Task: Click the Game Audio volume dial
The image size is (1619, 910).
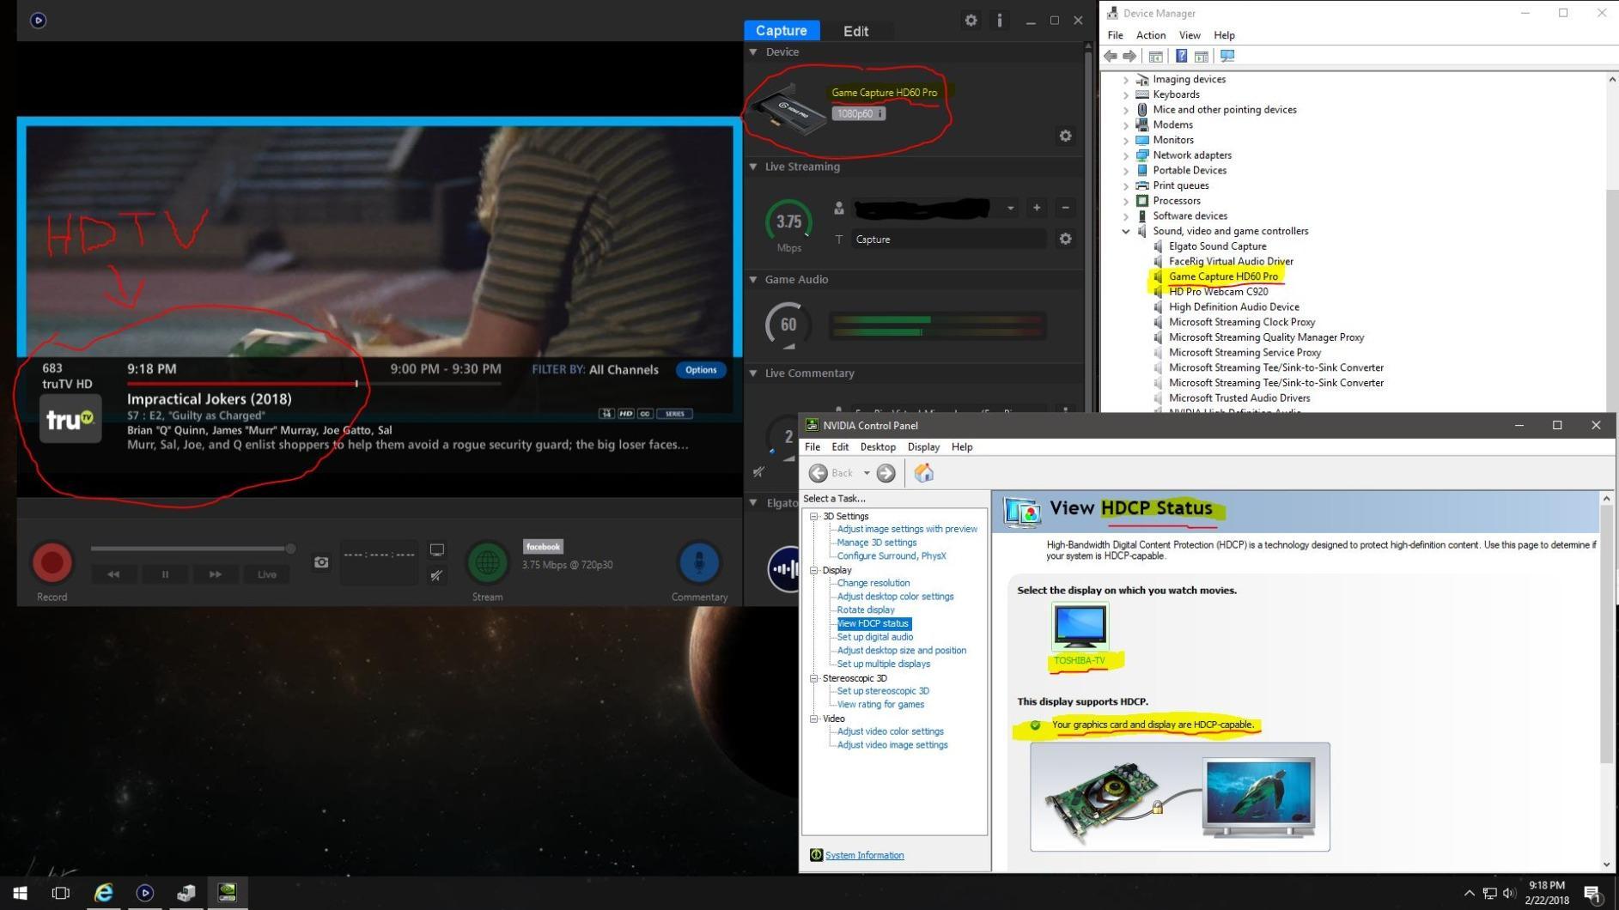Action: coord(788,325)
